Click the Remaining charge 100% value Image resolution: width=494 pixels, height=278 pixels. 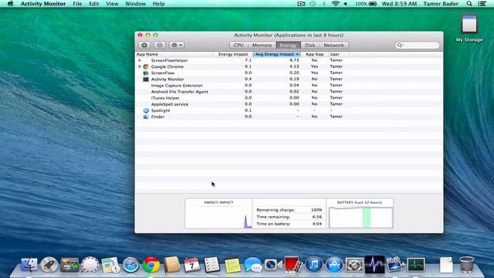pos(316,210)
